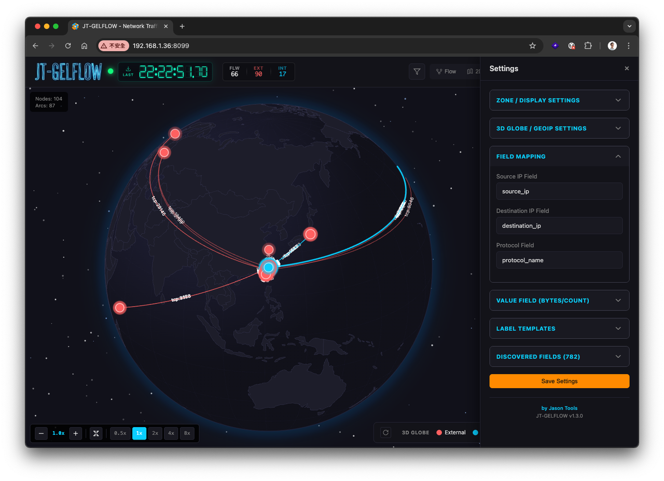Click the tcp:29145 arc label
This screenshot has width=664, height=481.
click(x=158, y=206)
